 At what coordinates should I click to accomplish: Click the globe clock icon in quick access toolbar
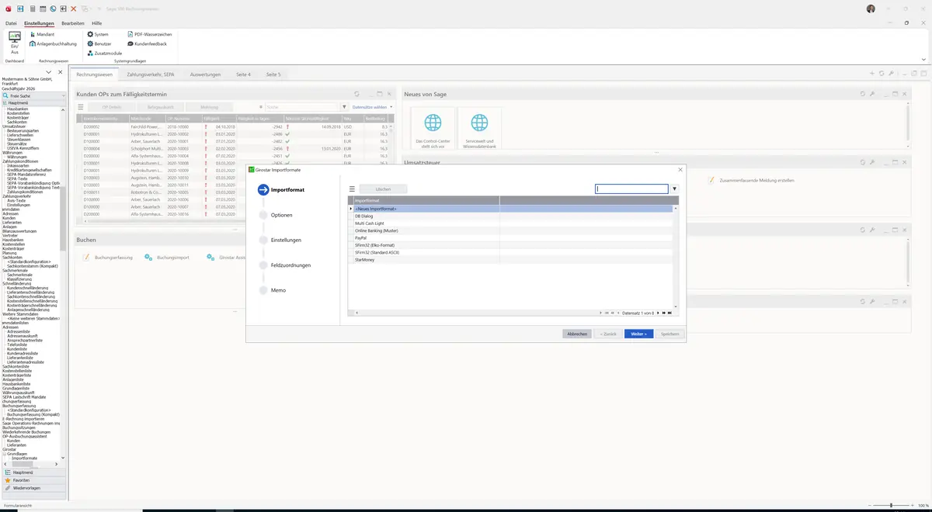tap(53, 9)
